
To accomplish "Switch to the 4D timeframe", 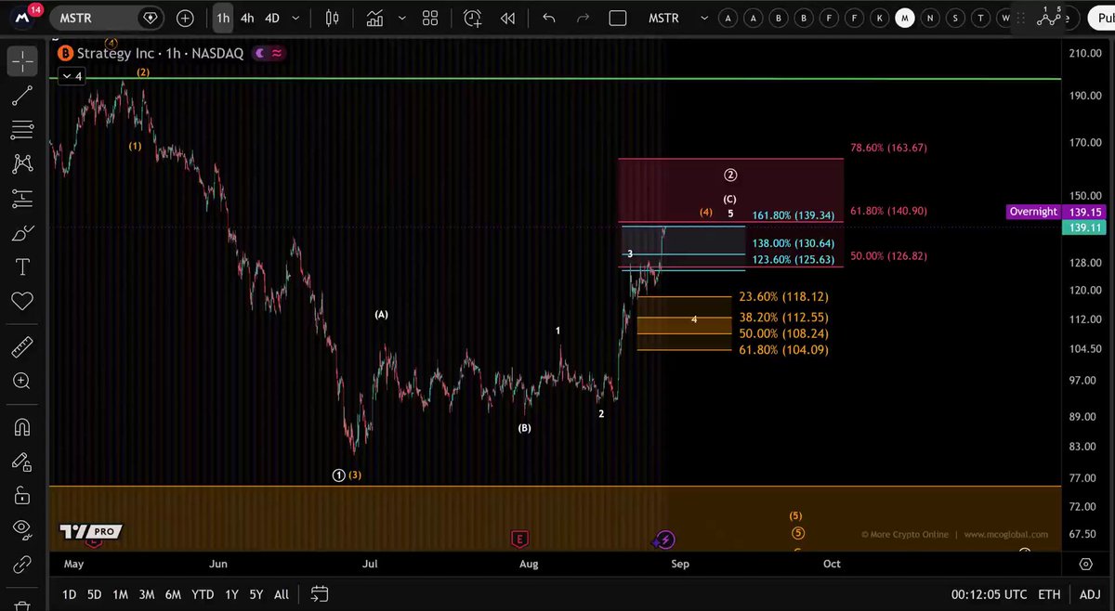I will click(271, 18).
